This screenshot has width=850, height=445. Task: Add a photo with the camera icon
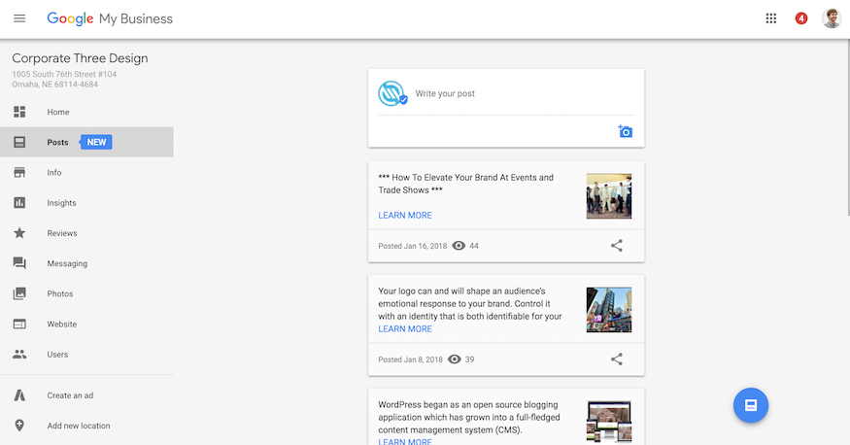(x=625, y=131)
